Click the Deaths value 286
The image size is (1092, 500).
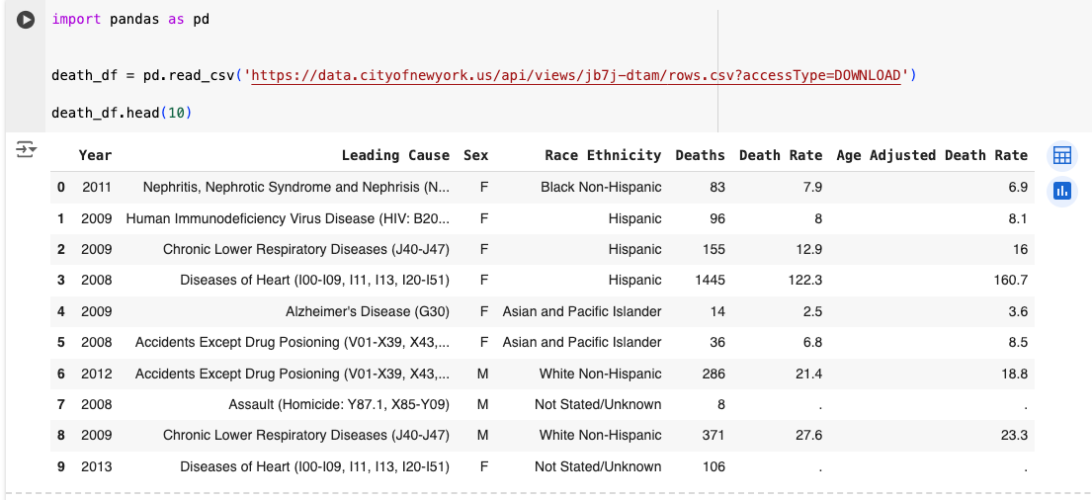[x=714, y=374]
